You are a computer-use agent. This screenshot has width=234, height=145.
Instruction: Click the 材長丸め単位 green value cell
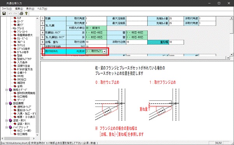(96, 28)
